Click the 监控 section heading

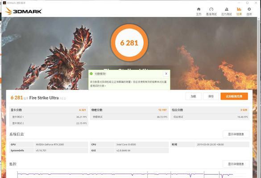click(13, 164)
